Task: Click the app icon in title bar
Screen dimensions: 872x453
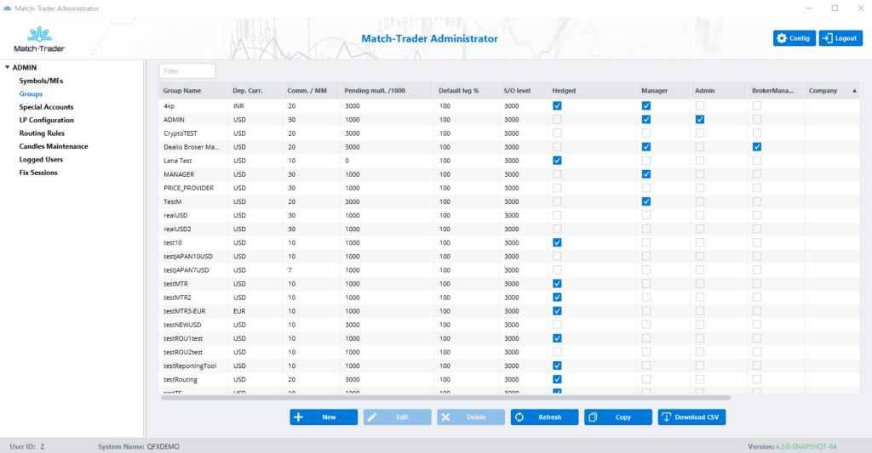Action: coord(7,8)
